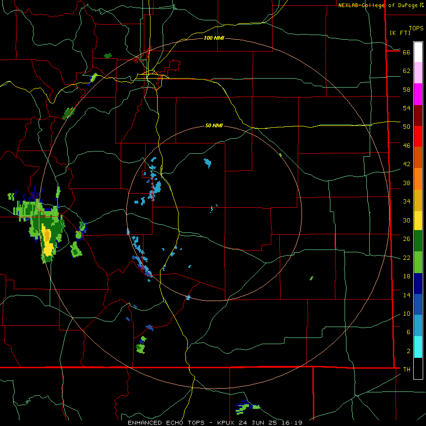Click the "42" legend label
This screenshot has width=426, height=426.
407,164
